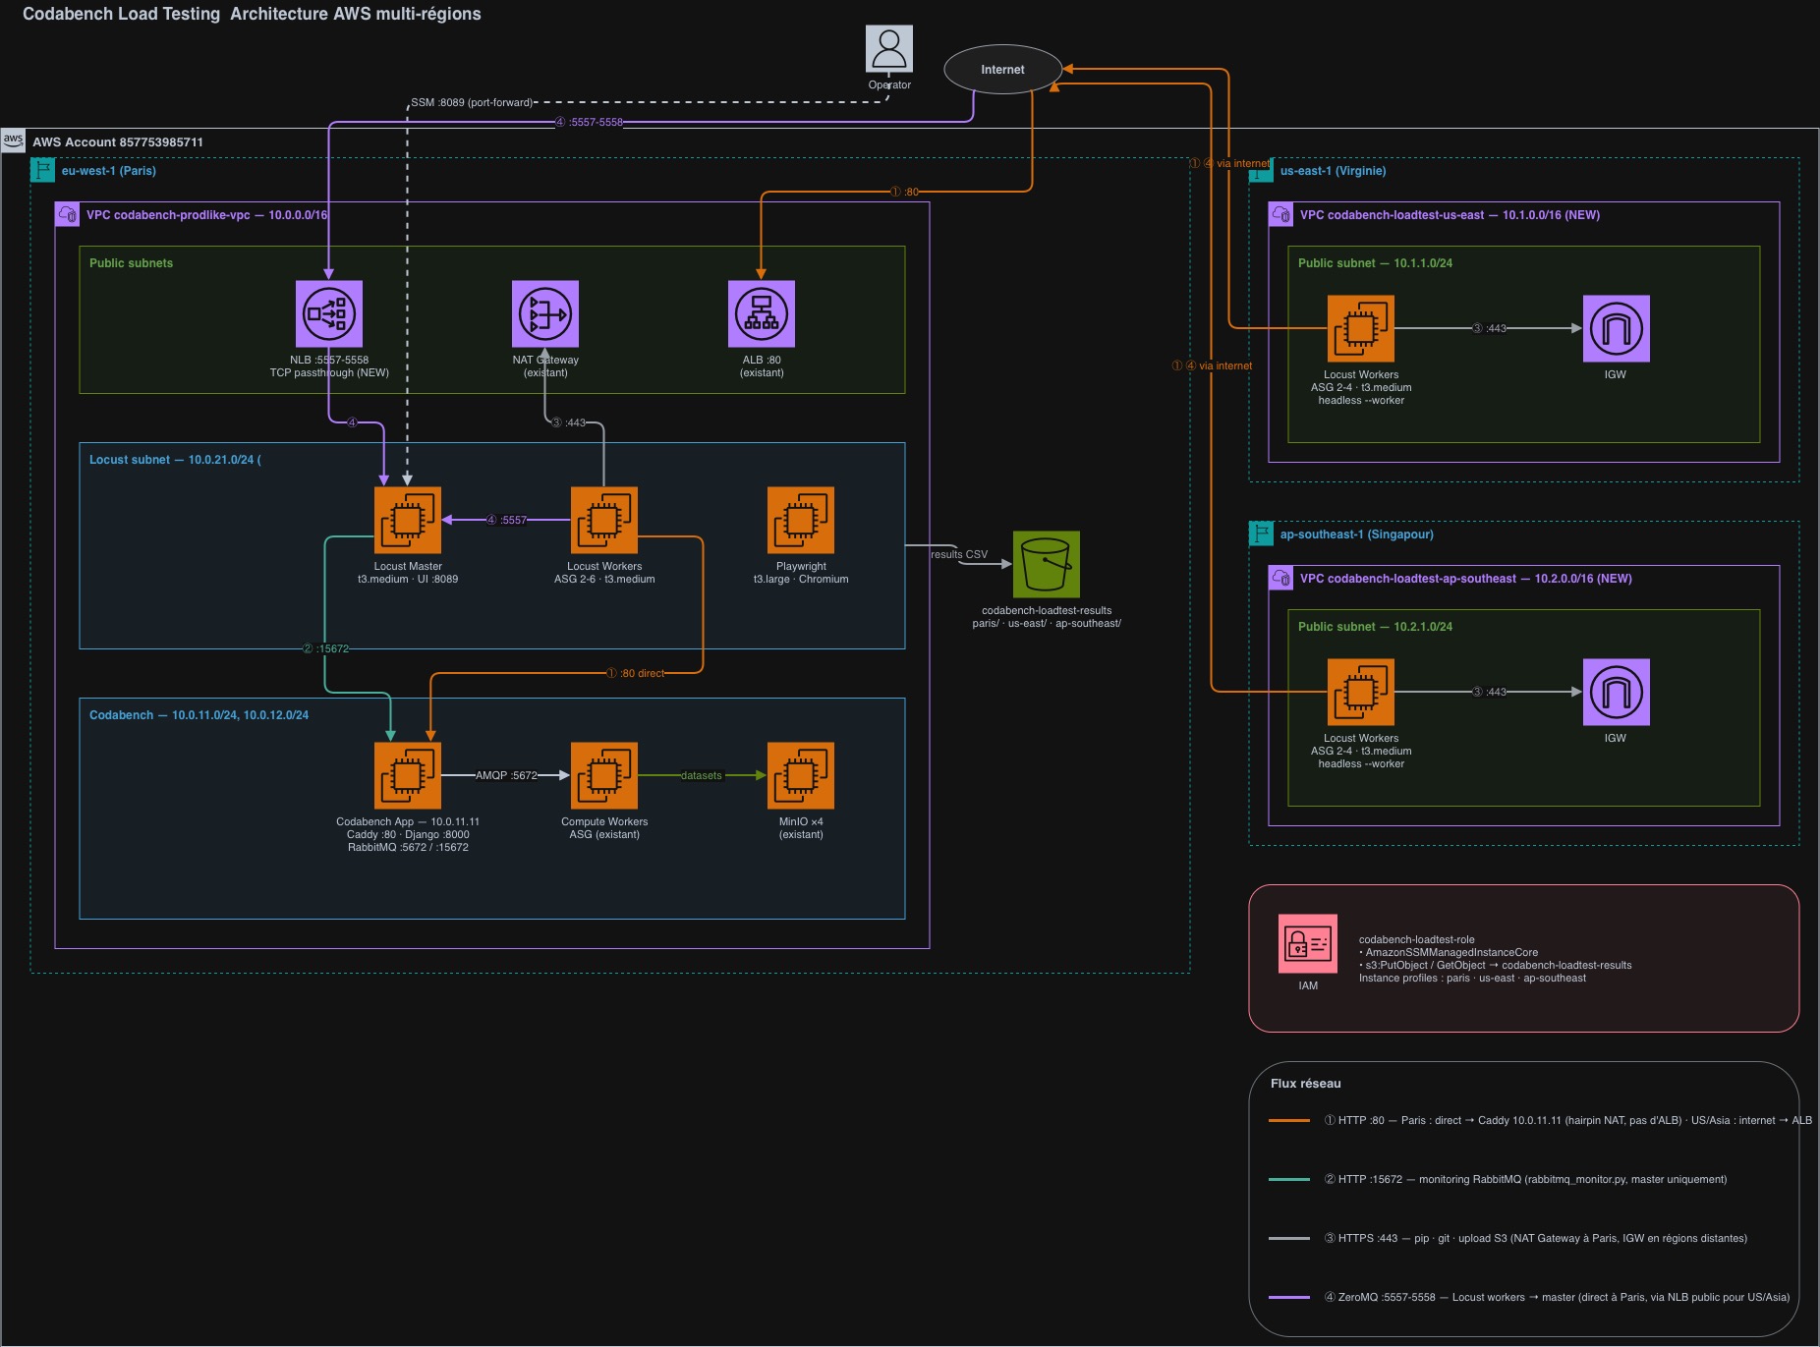
Task: Click the teal line sample in Flux réseau legend
Action: (x=1289, y=1179)
